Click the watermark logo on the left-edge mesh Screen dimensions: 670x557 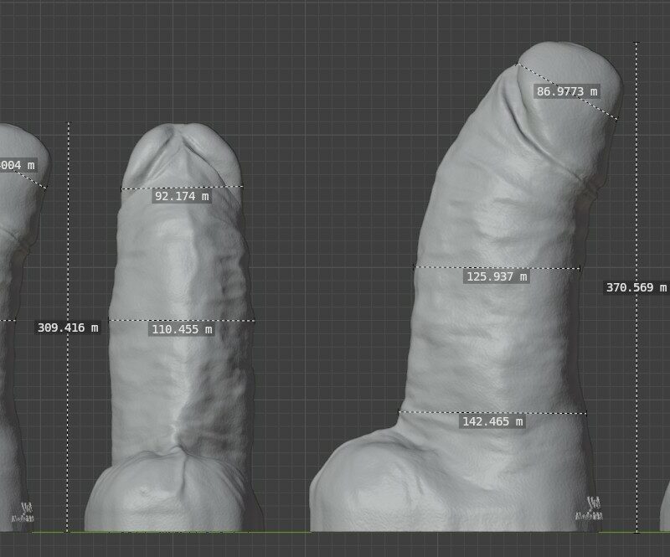point(23,510)
